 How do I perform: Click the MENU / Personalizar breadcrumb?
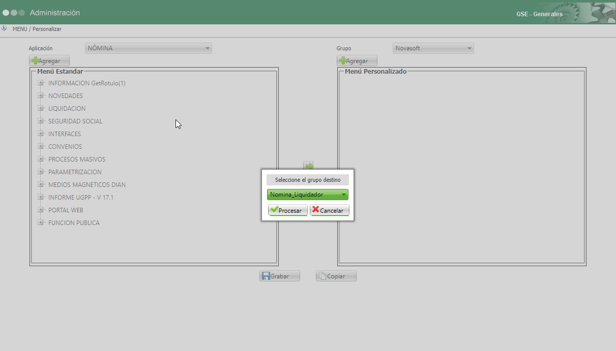click(x=37, y=29)
